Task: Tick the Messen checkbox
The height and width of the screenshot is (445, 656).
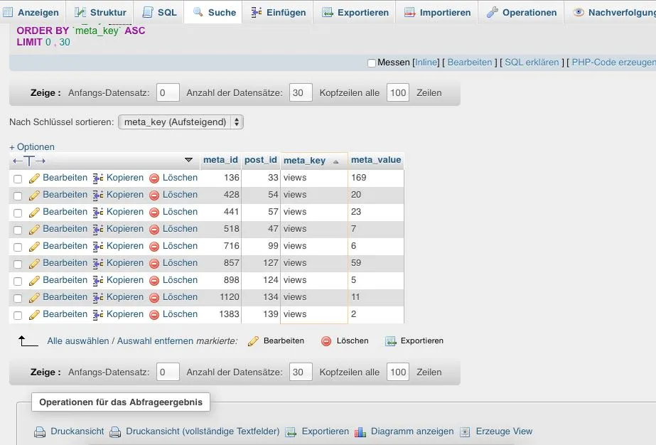Action: point(372,63)
